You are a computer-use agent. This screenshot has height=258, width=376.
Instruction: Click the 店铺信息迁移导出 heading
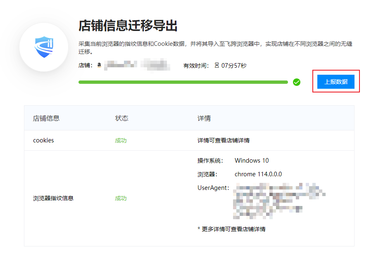click(x=128, y=26)
